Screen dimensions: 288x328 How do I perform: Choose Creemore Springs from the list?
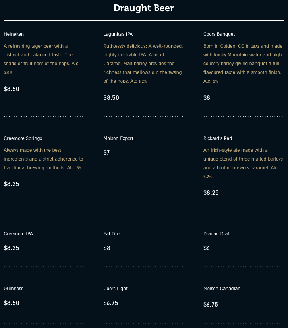click(x=23, y=138)
